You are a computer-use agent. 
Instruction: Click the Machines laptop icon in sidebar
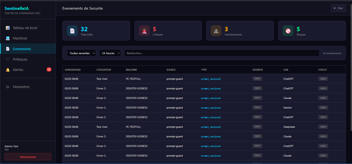8,38
